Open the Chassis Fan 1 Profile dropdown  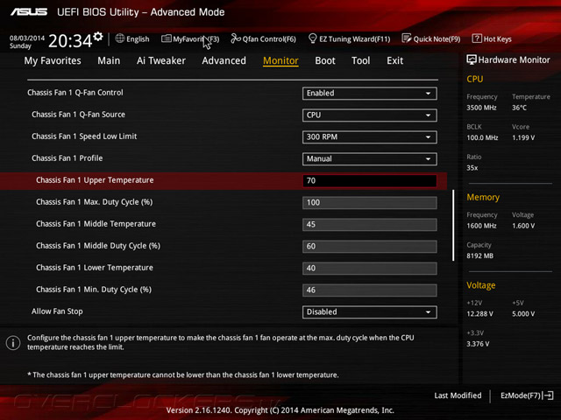tap(370, 159)
